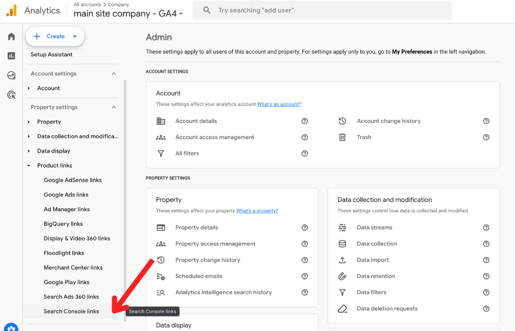Viewport: 515px width, 331px height.
Task: Click the Google Analytics logo
Action: 12,11
